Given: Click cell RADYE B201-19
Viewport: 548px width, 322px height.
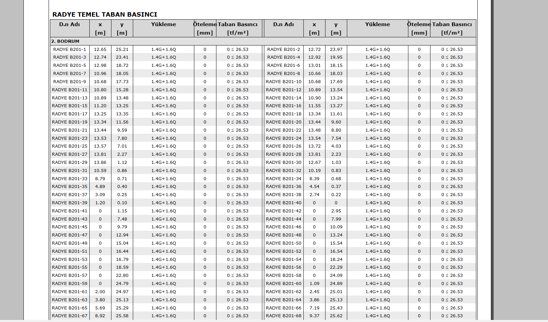Looking at the screenshot, I should 70,122.
